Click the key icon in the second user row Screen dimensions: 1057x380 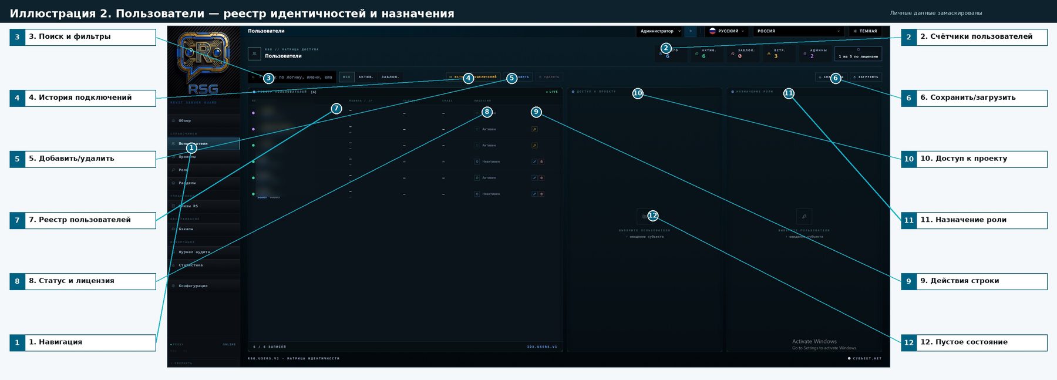click(x=534, y=129)
